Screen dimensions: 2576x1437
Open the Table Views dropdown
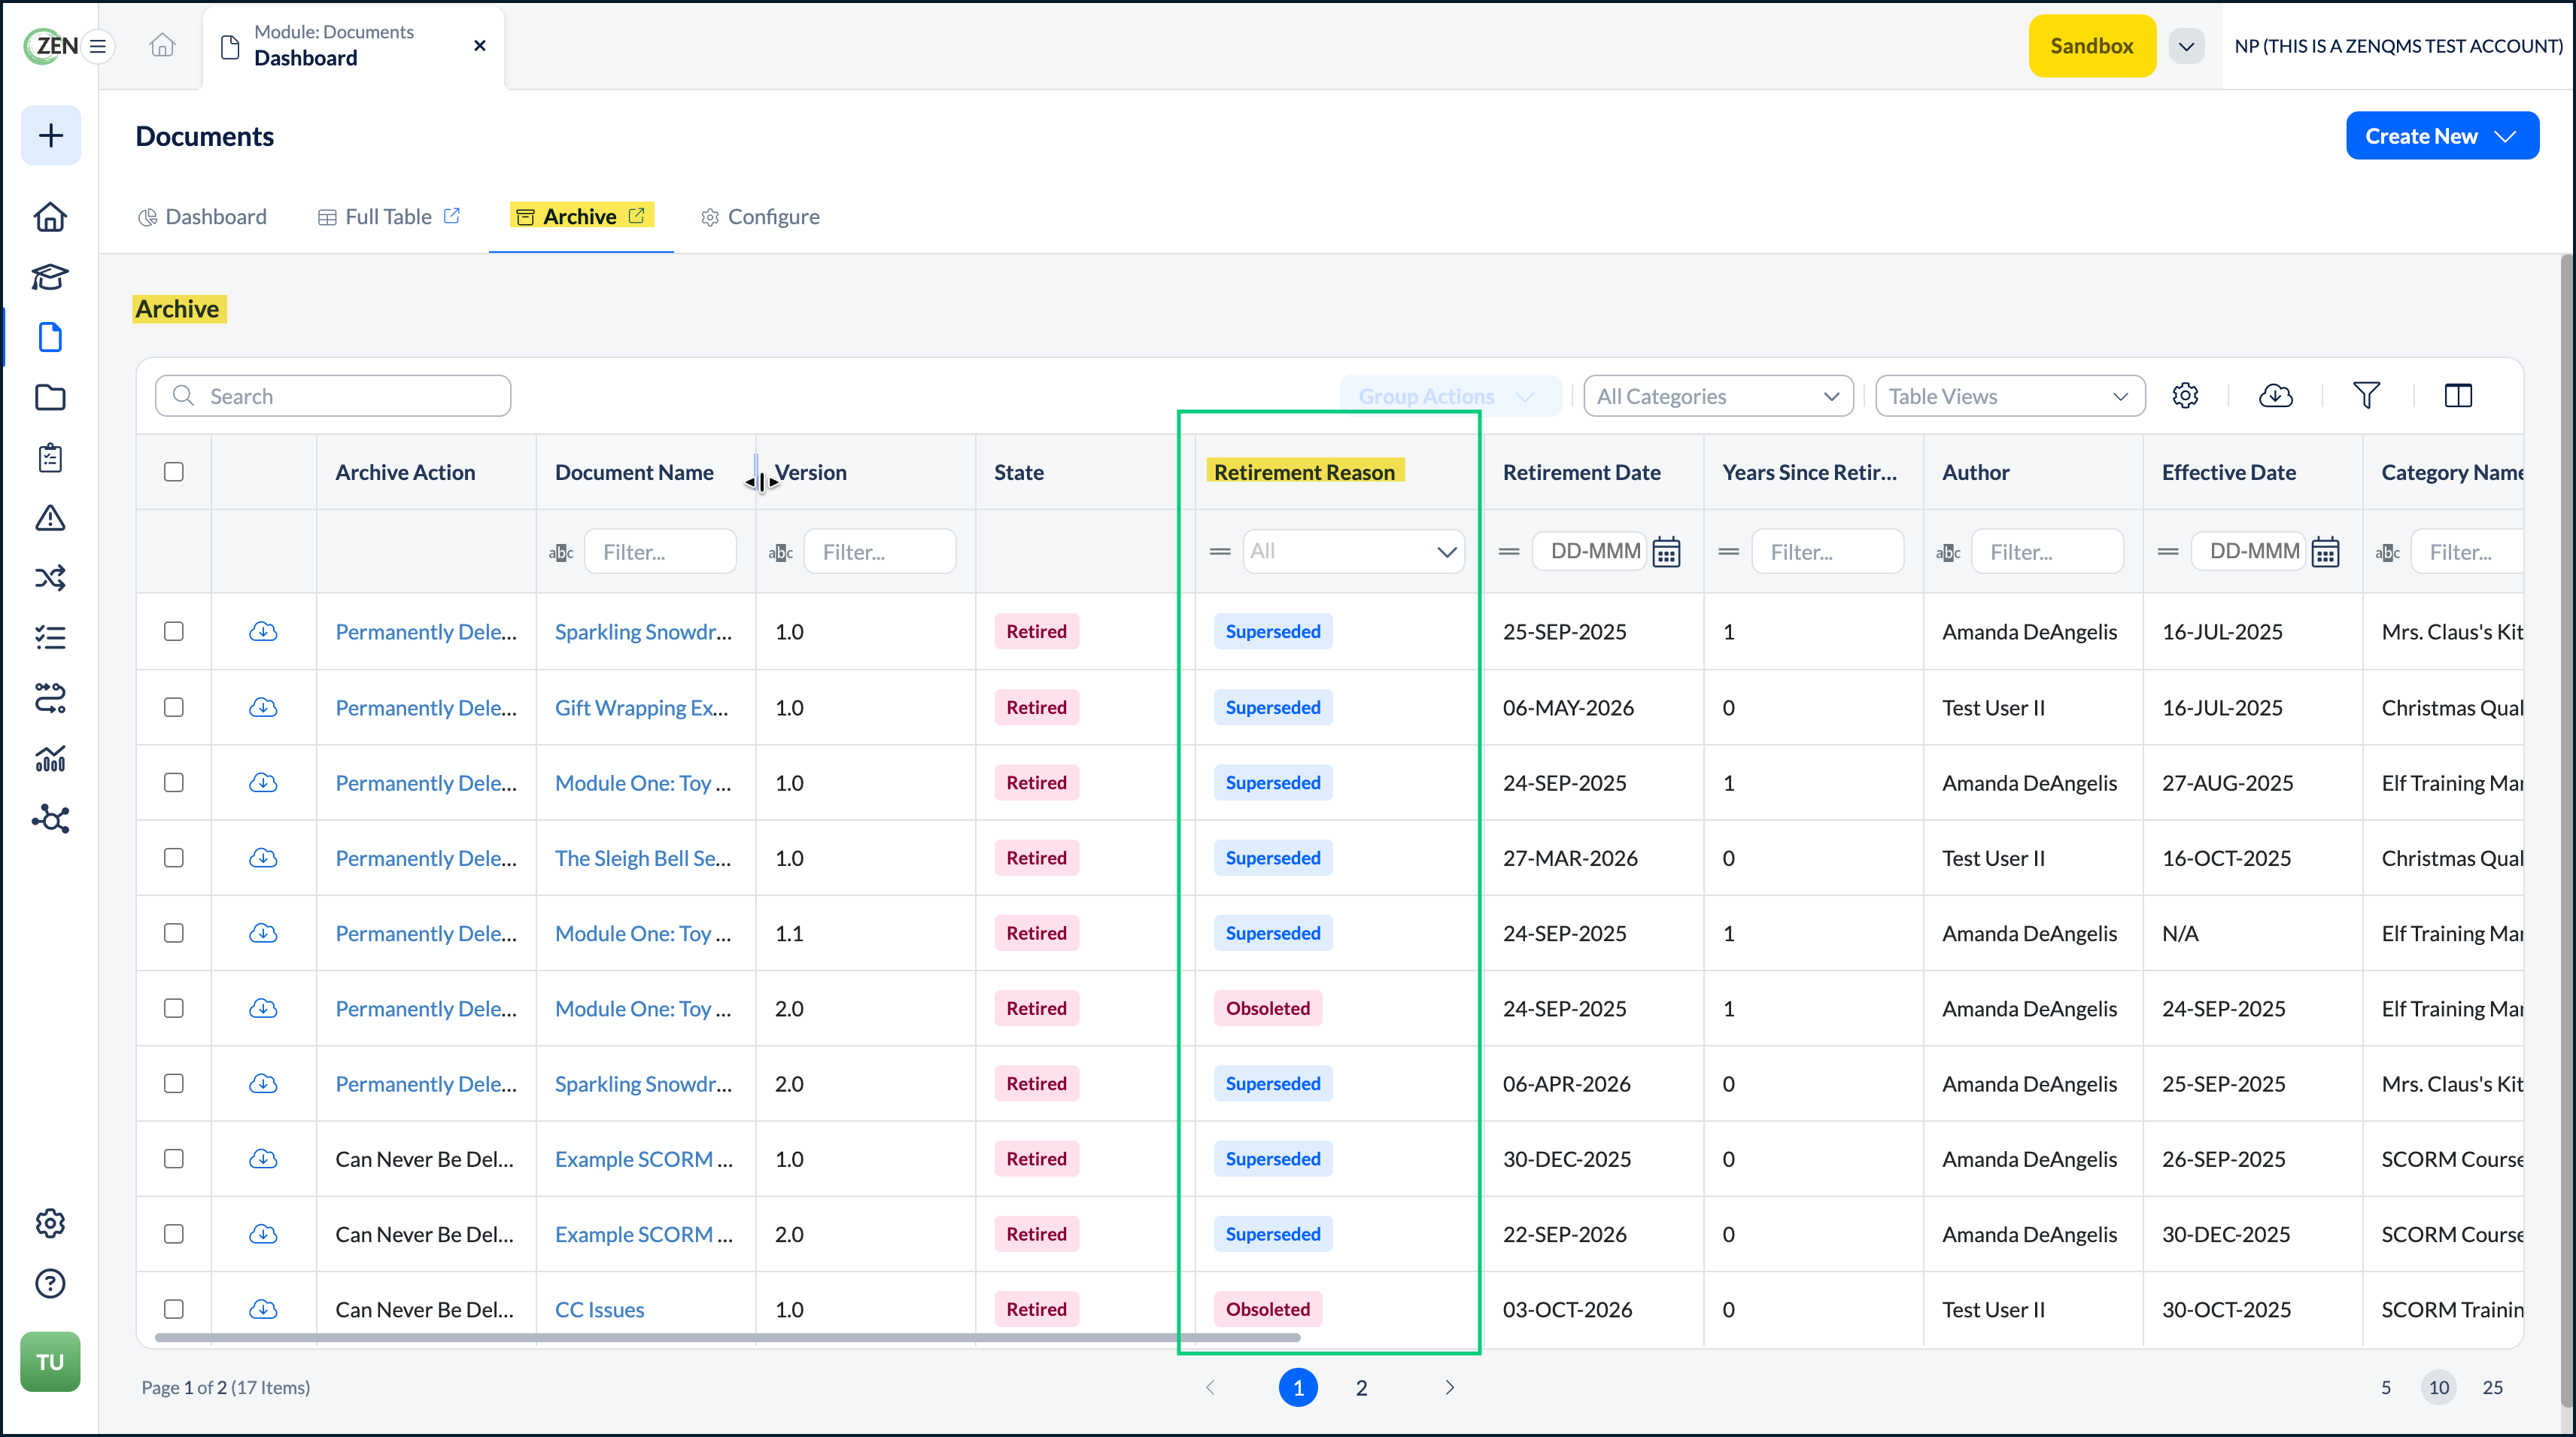(x=2010, y=396)
